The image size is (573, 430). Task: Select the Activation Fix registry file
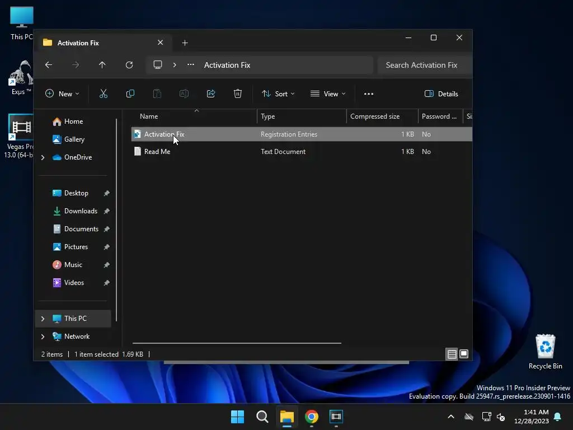[302, 134]
